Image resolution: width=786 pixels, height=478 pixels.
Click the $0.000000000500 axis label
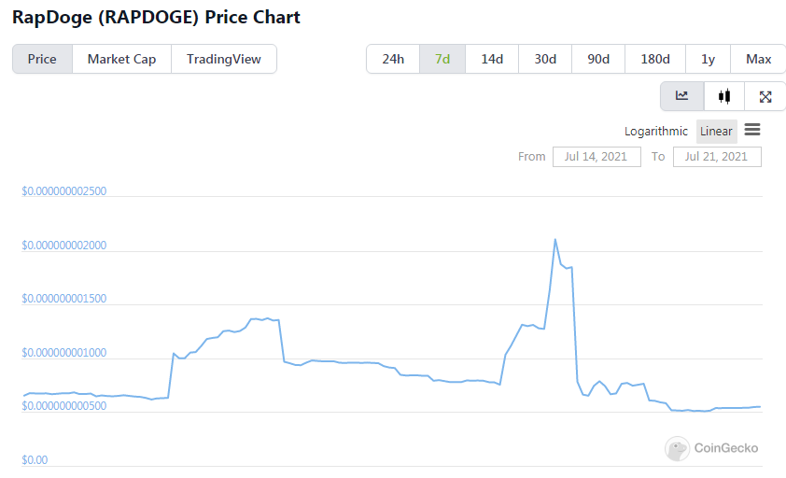point(64,406)
